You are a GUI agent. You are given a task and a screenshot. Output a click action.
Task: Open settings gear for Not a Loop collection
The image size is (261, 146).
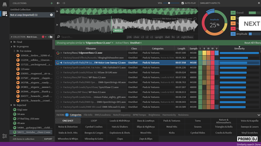[x=51, y=15]
